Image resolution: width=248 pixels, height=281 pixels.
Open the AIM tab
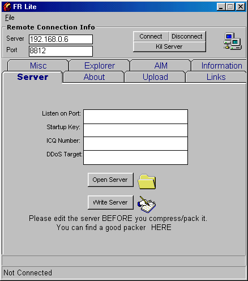click(161, 66)
